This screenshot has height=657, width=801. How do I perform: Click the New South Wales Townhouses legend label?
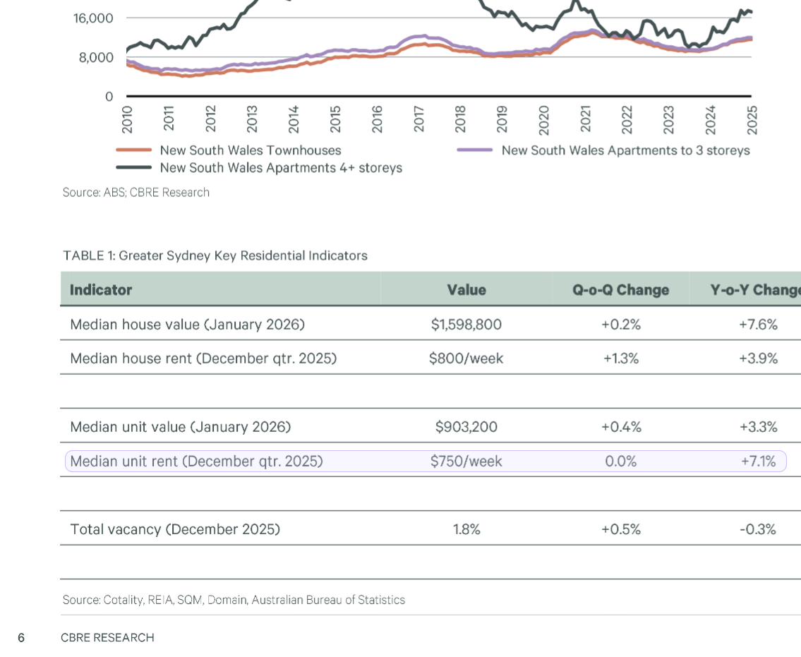tap(251, 150)
